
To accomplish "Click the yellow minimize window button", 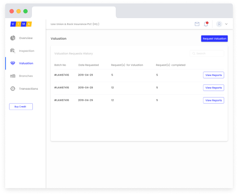I will tap(19, 11).
